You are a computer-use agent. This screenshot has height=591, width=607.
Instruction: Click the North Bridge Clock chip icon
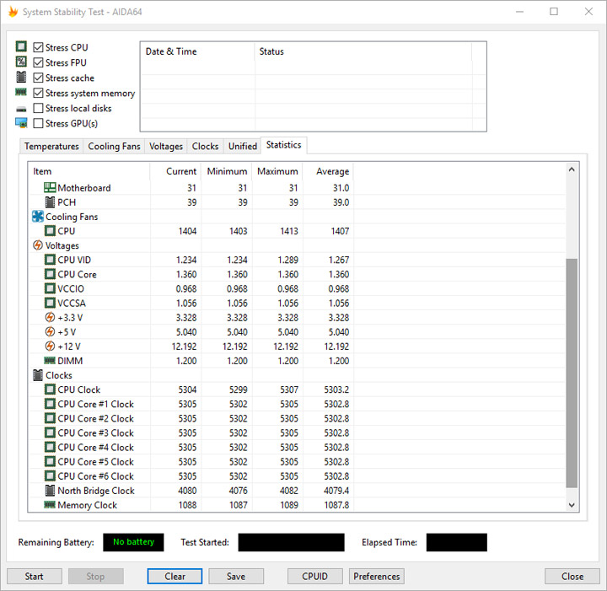tap(50, 491)
